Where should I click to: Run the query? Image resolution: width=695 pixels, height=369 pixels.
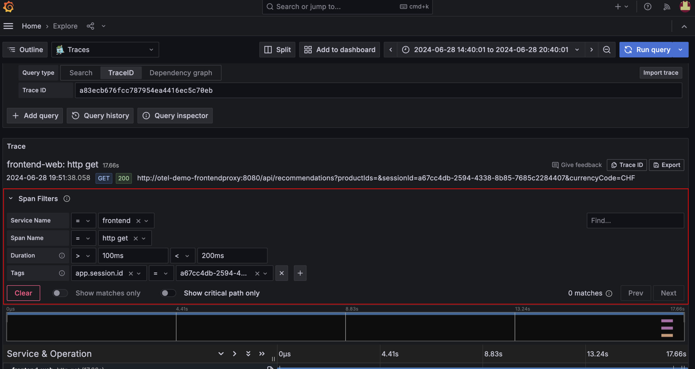pos(646,50)
